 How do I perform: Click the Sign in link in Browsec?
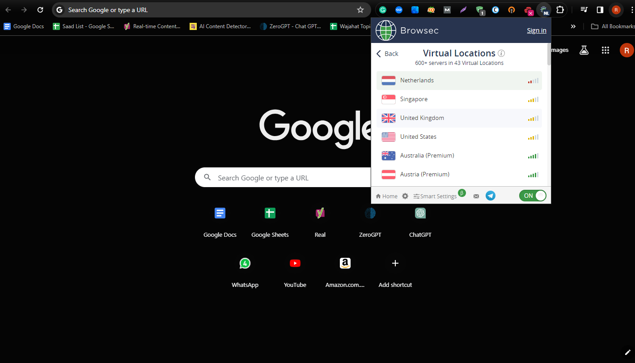pos(537,30)
